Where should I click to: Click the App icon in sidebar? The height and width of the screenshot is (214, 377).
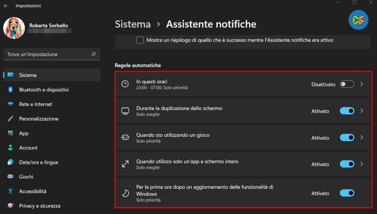point(10,133)
